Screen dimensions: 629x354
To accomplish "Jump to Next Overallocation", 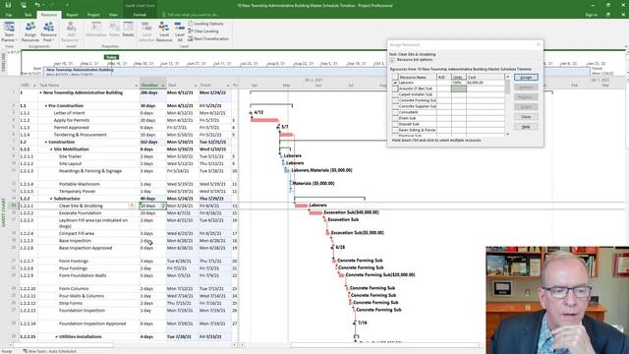I will tap(207, 39).
